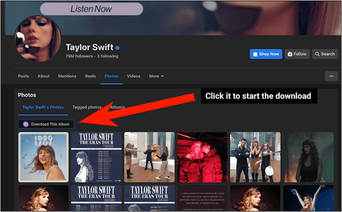Click the Listen Now banner button

[91, 9]
